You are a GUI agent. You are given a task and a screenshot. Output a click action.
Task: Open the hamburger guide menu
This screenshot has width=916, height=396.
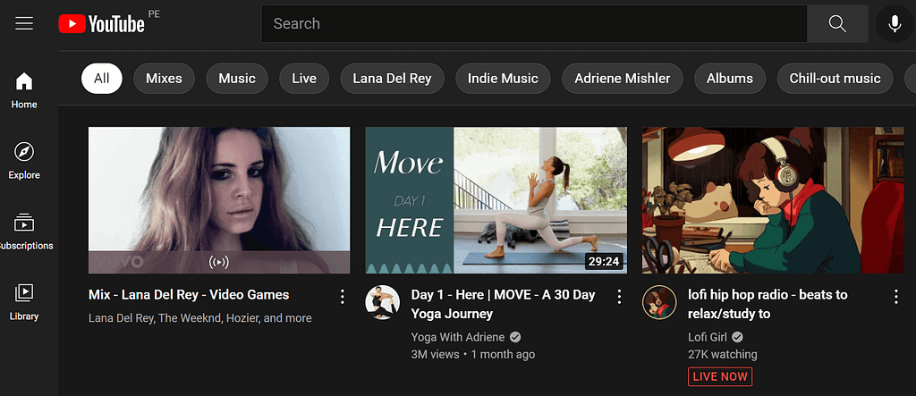click(24, 23)
